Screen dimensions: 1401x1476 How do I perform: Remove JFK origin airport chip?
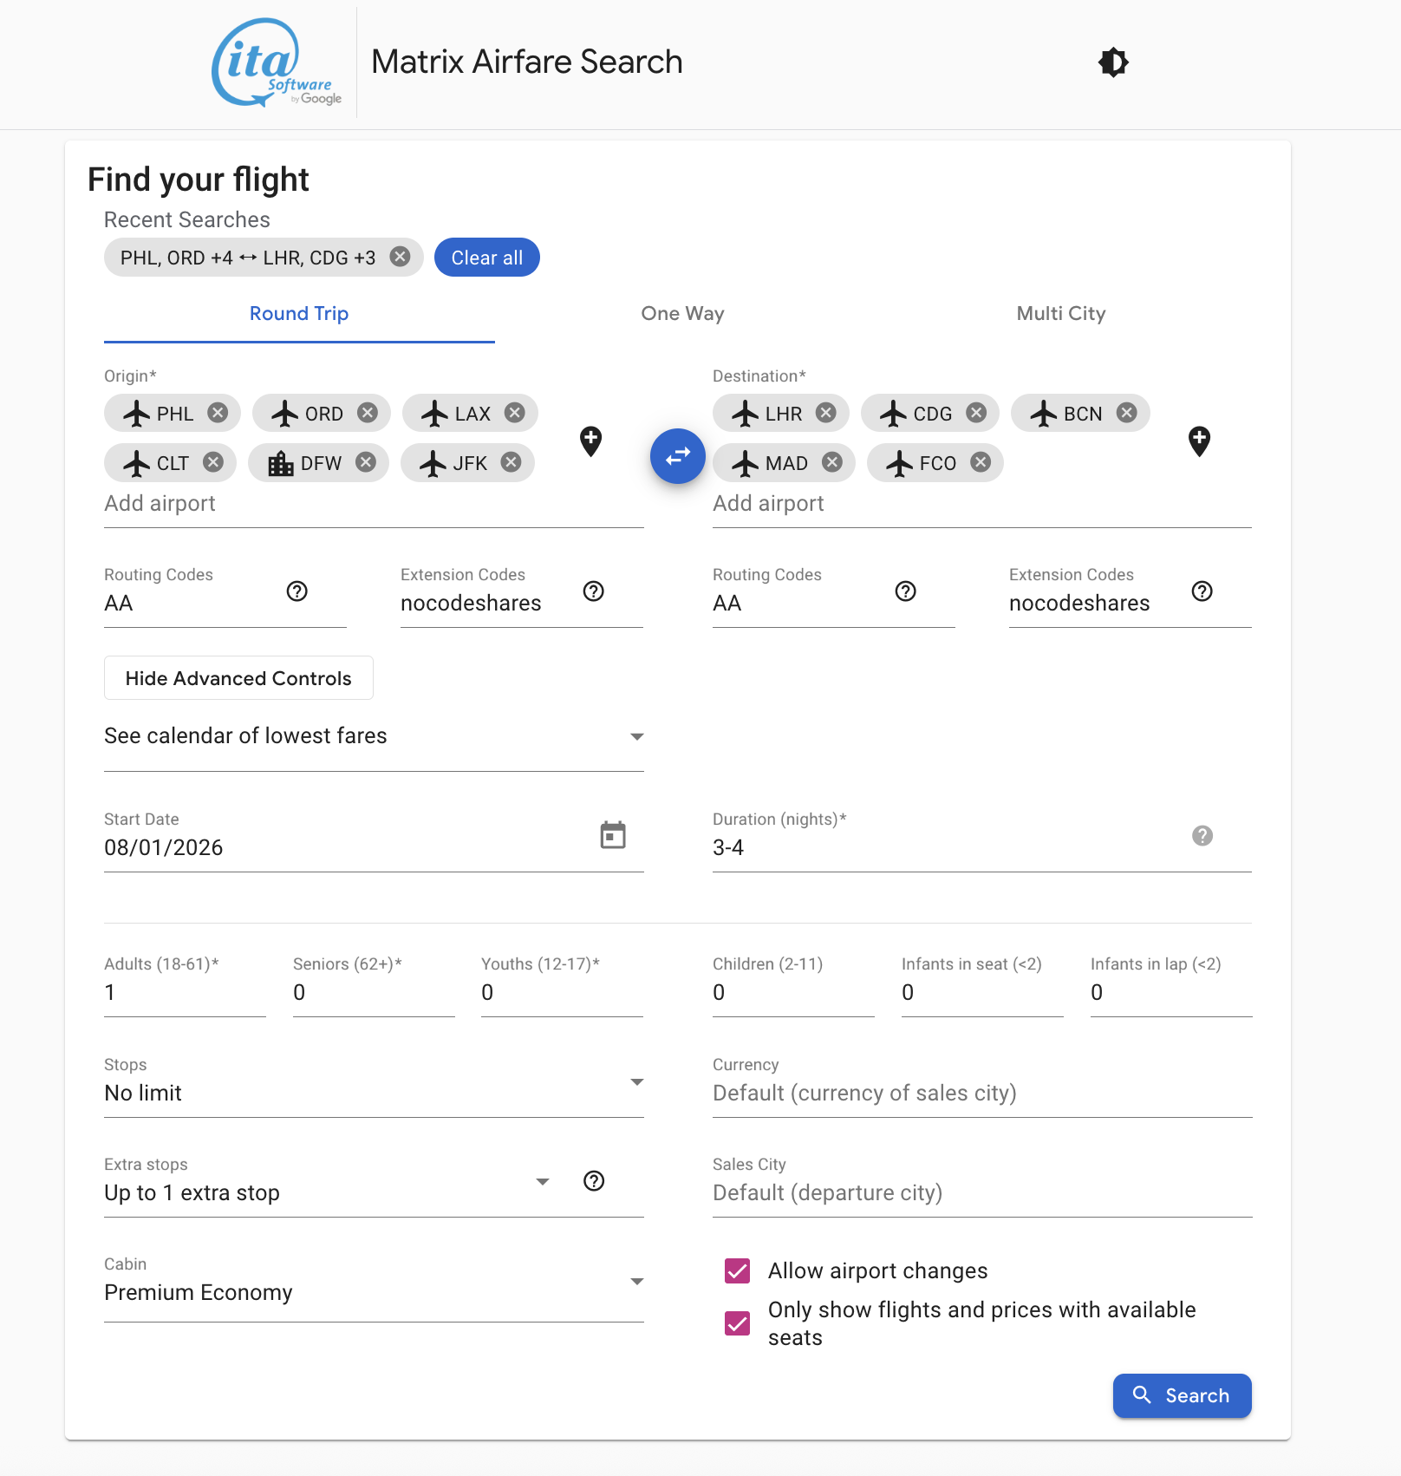click(x=512, y=462)
